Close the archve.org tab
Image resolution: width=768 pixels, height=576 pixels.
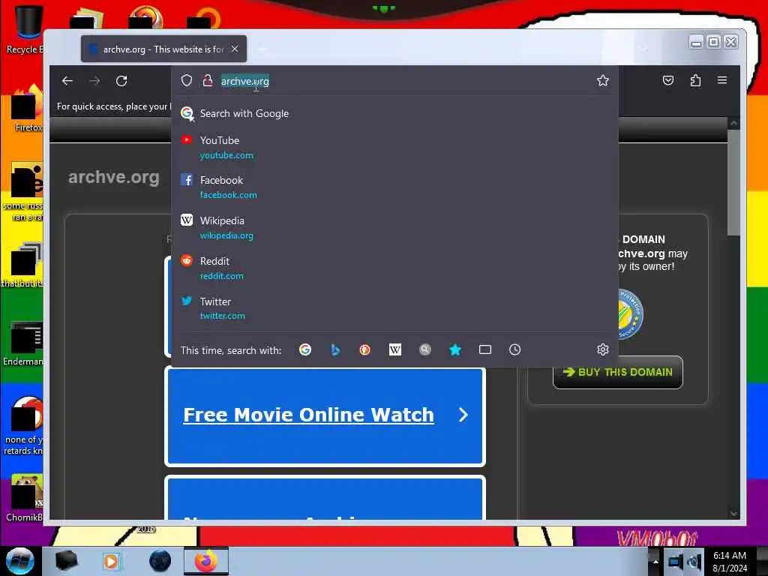pyautogui.click(x=235, y=49)
